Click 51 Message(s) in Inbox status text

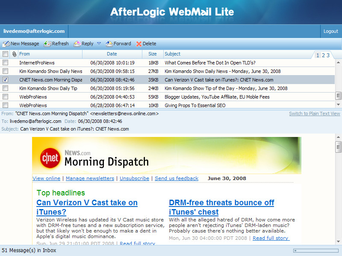tap(29, 250)
